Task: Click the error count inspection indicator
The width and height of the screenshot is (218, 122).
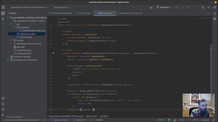Action: (x=197, y=18)
